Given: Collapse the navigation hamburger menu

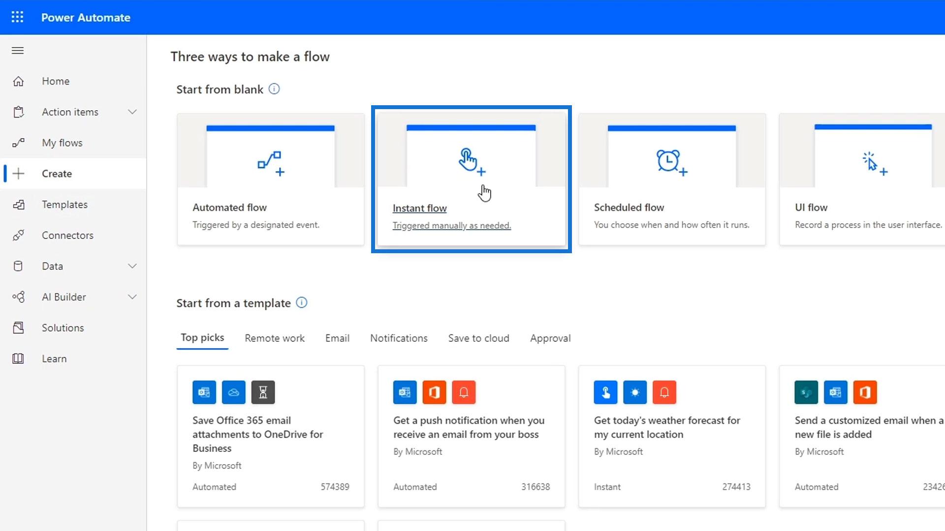Looking at the screenshot, I should click(x=18, y=51).
